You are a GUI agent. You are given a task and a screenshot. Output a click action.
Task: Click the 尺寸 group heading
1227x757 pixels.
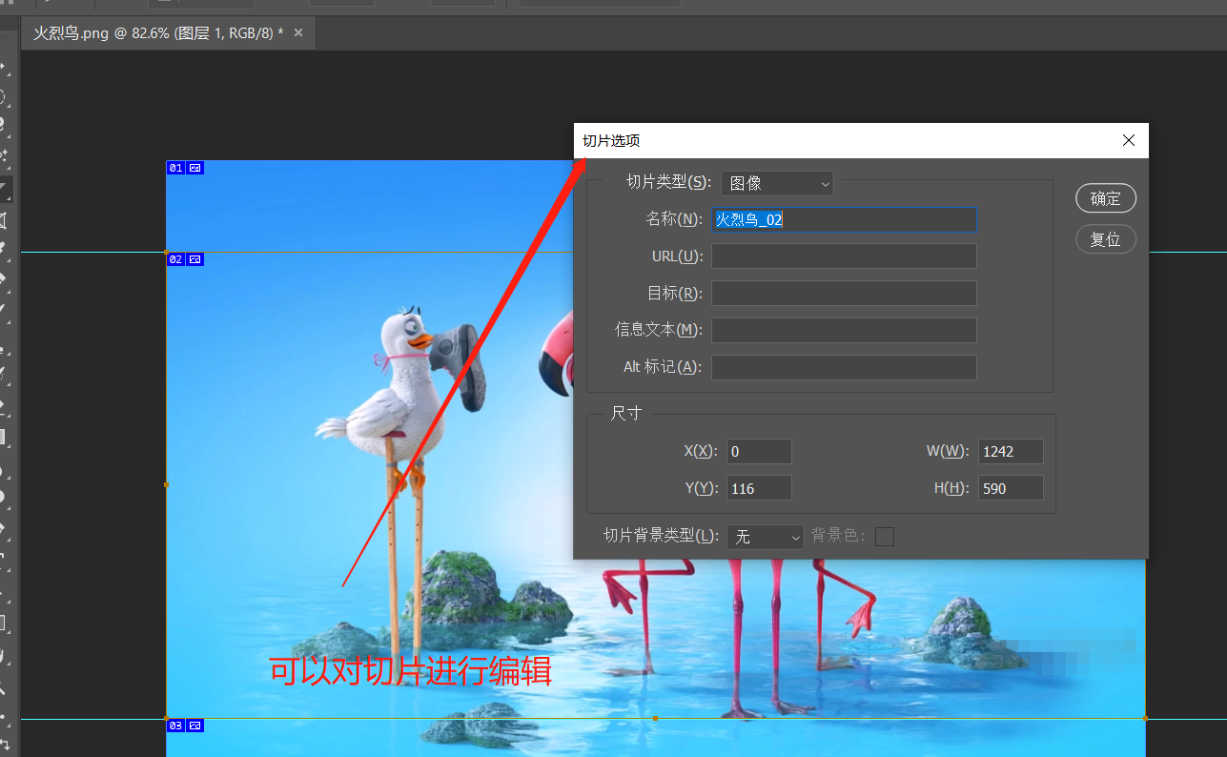tap(626, 413)
